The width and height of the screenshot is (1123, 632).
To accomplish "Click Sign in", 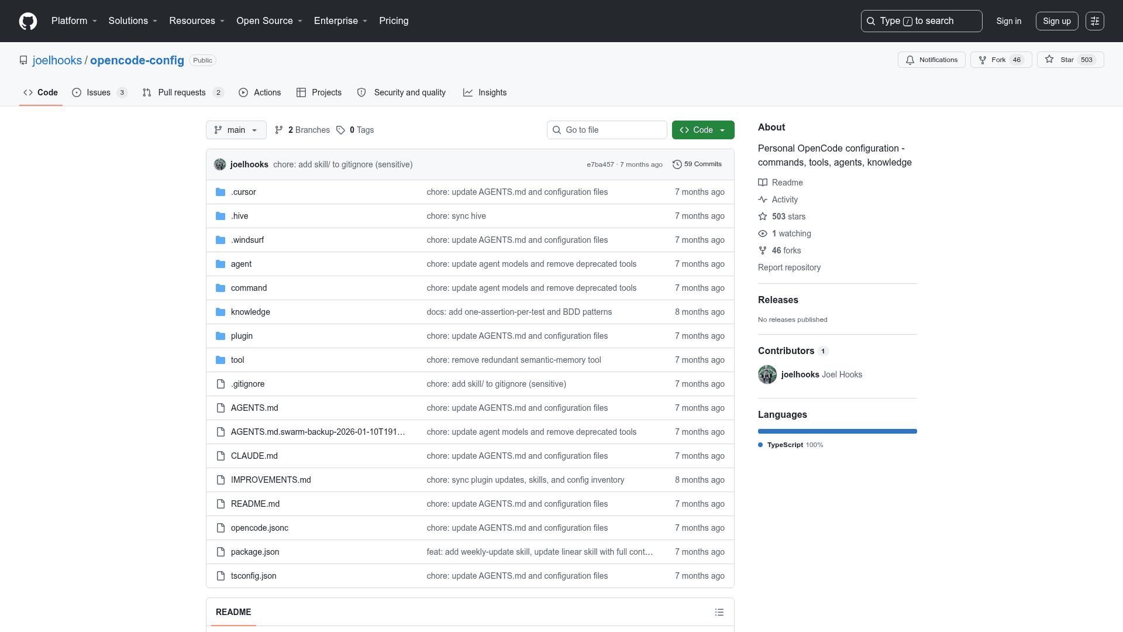I will tap(1009, 21).
